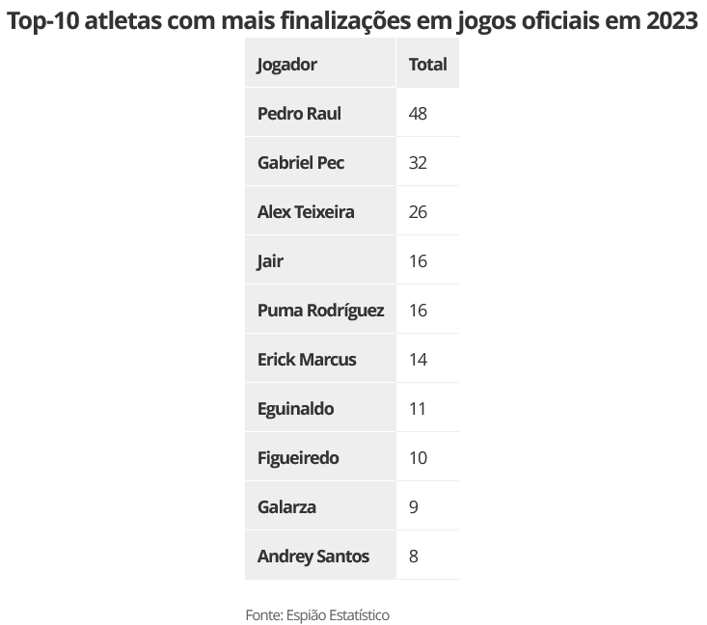
Task: Select the Puma Rodríguez name cell
Action: (x=320, y=311)
